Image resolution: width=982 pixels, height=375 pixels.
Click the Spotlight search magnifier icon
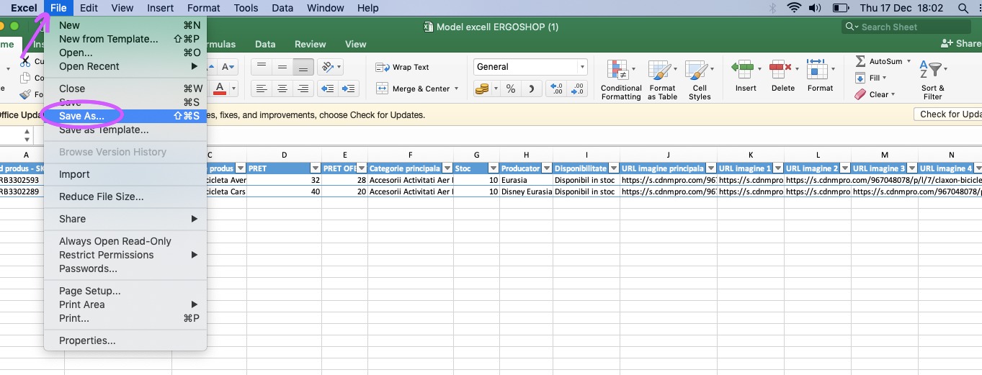click(x=963, y=8)
